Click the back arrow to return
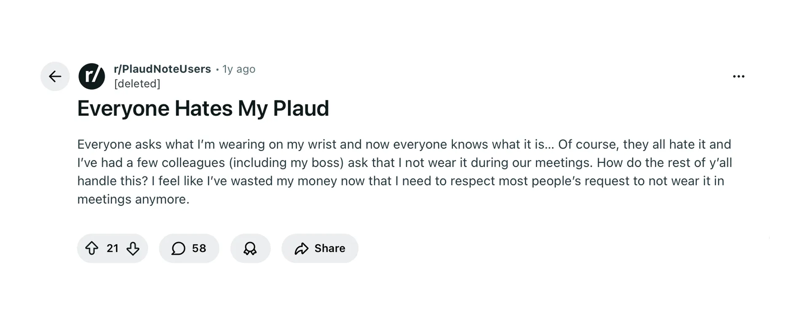809x318 pixels. pos(55,76)
